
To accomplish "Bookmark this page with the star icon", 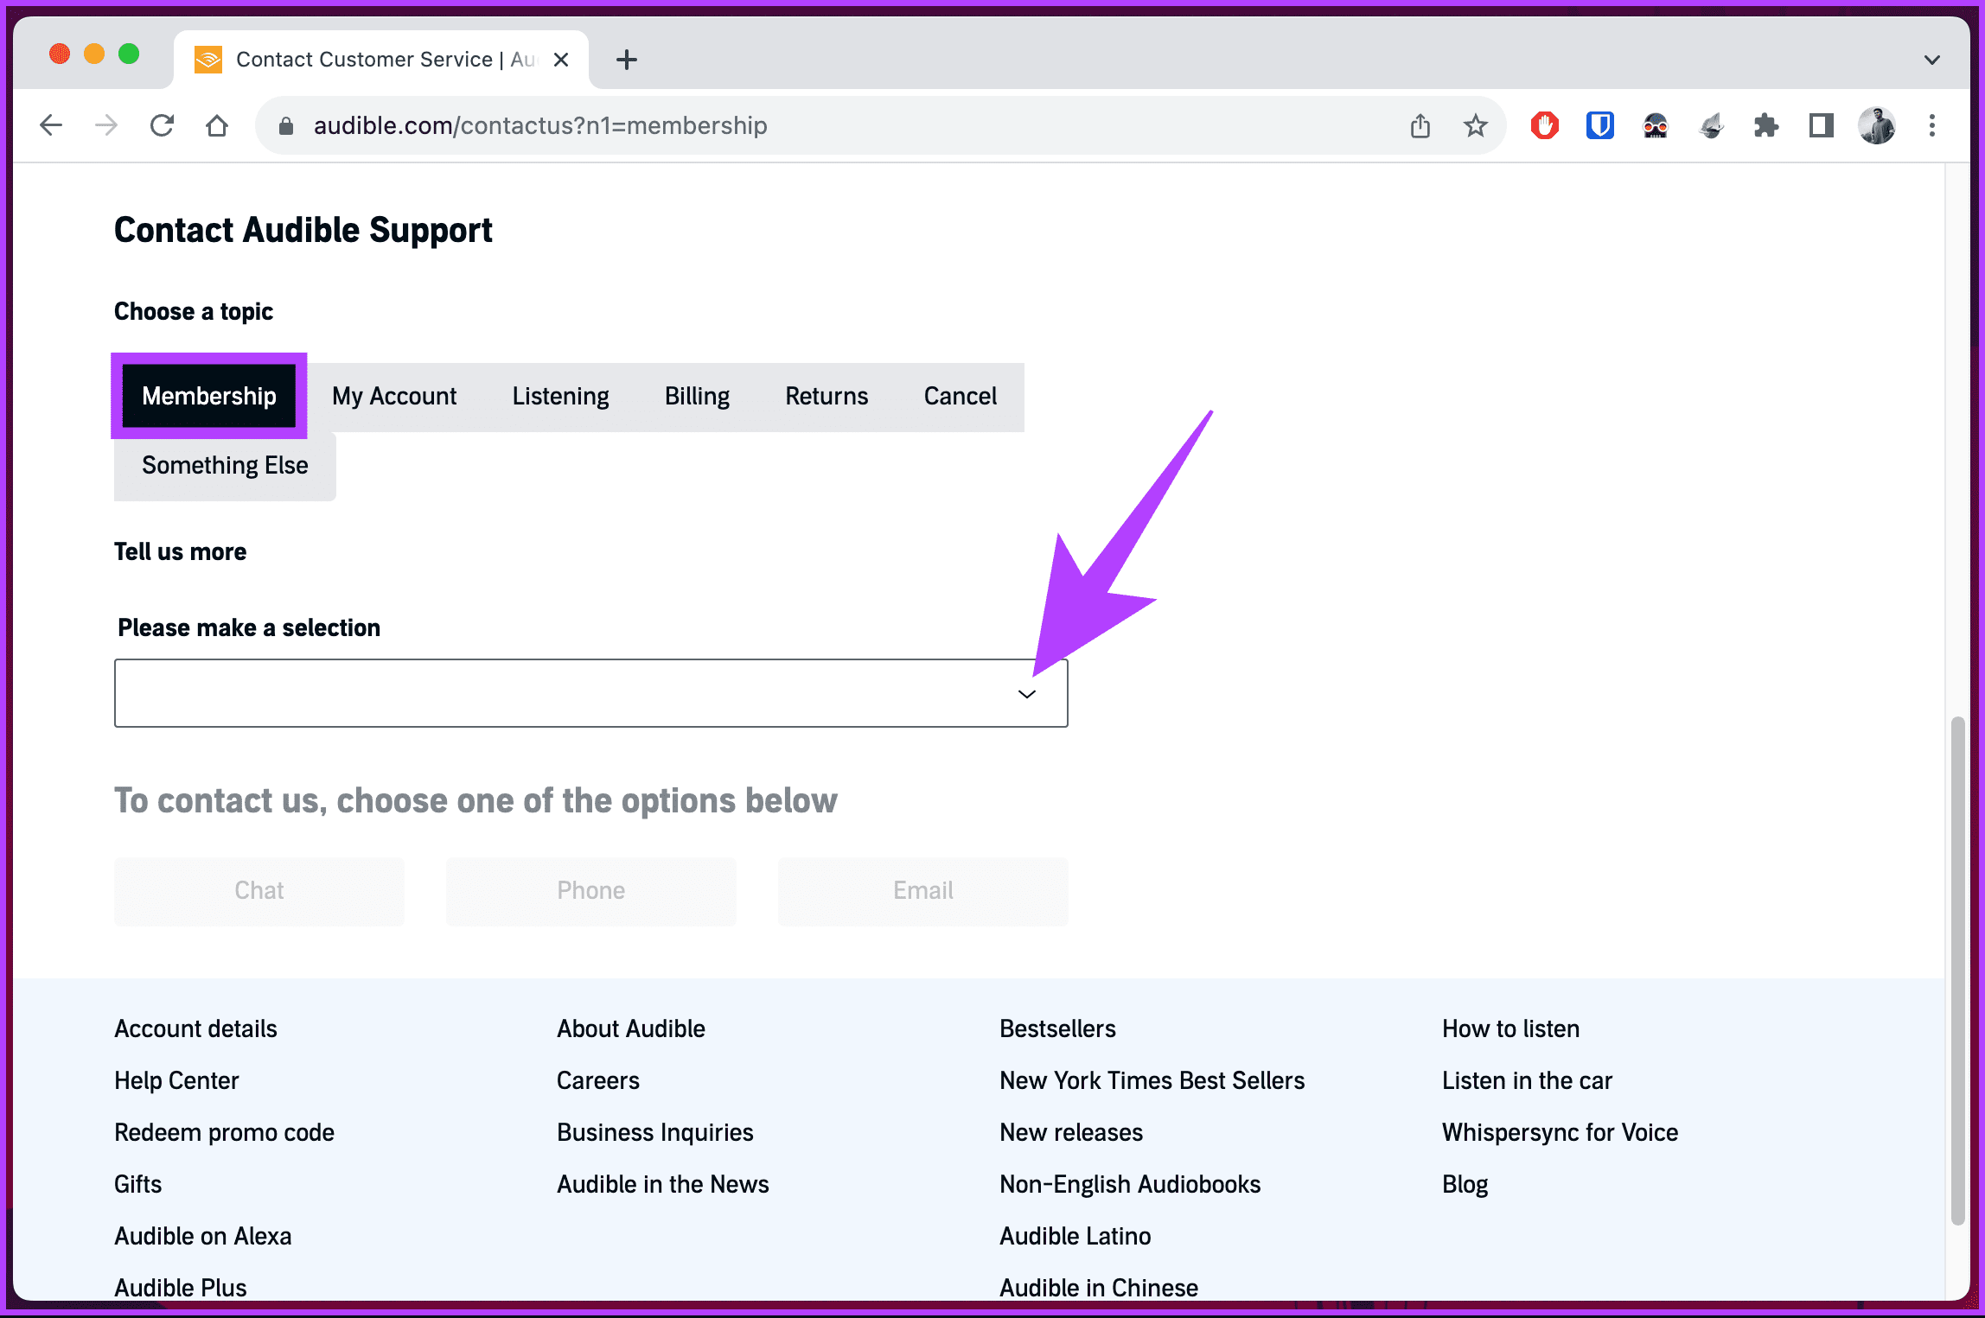I will point(1475,126).
